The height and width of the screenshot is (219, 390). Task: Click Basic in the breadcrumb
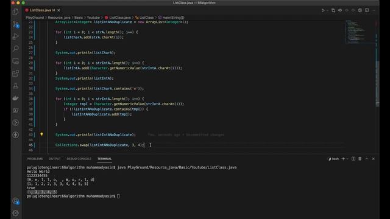click(79, 18)
